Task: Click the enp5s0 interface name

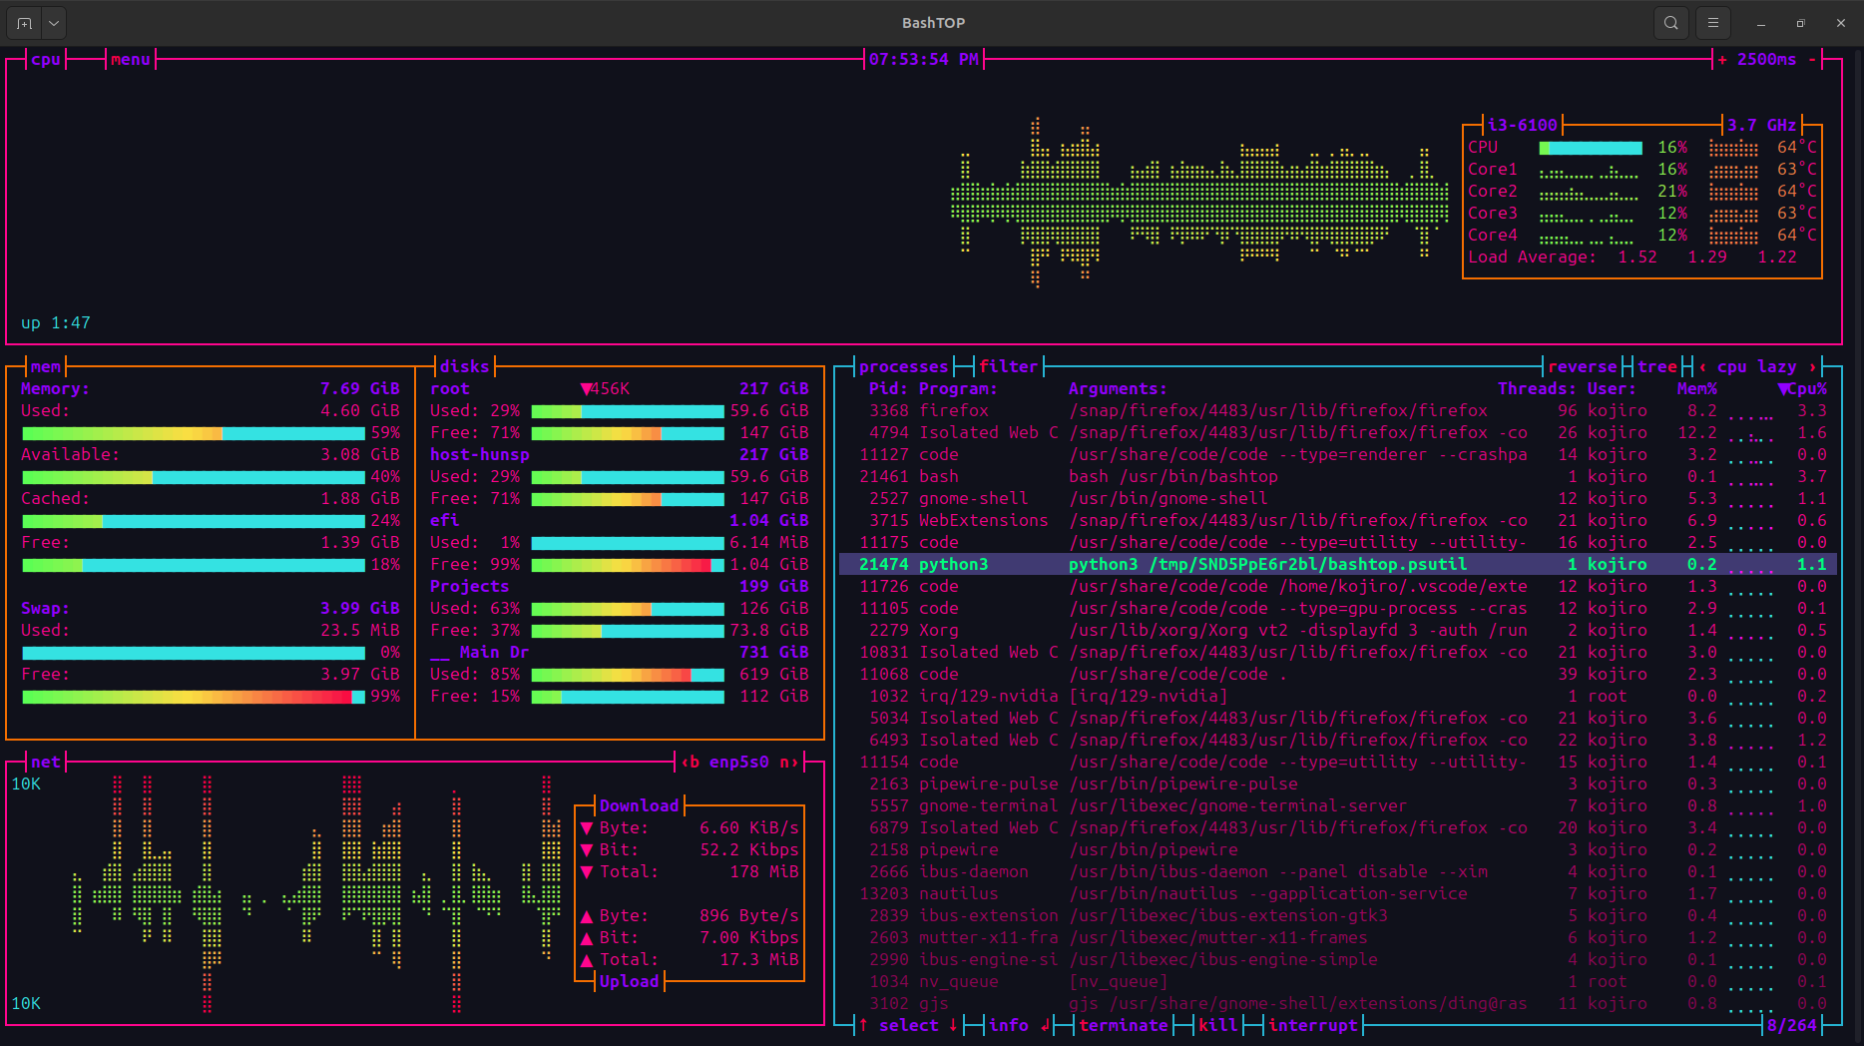Action: 739,763
